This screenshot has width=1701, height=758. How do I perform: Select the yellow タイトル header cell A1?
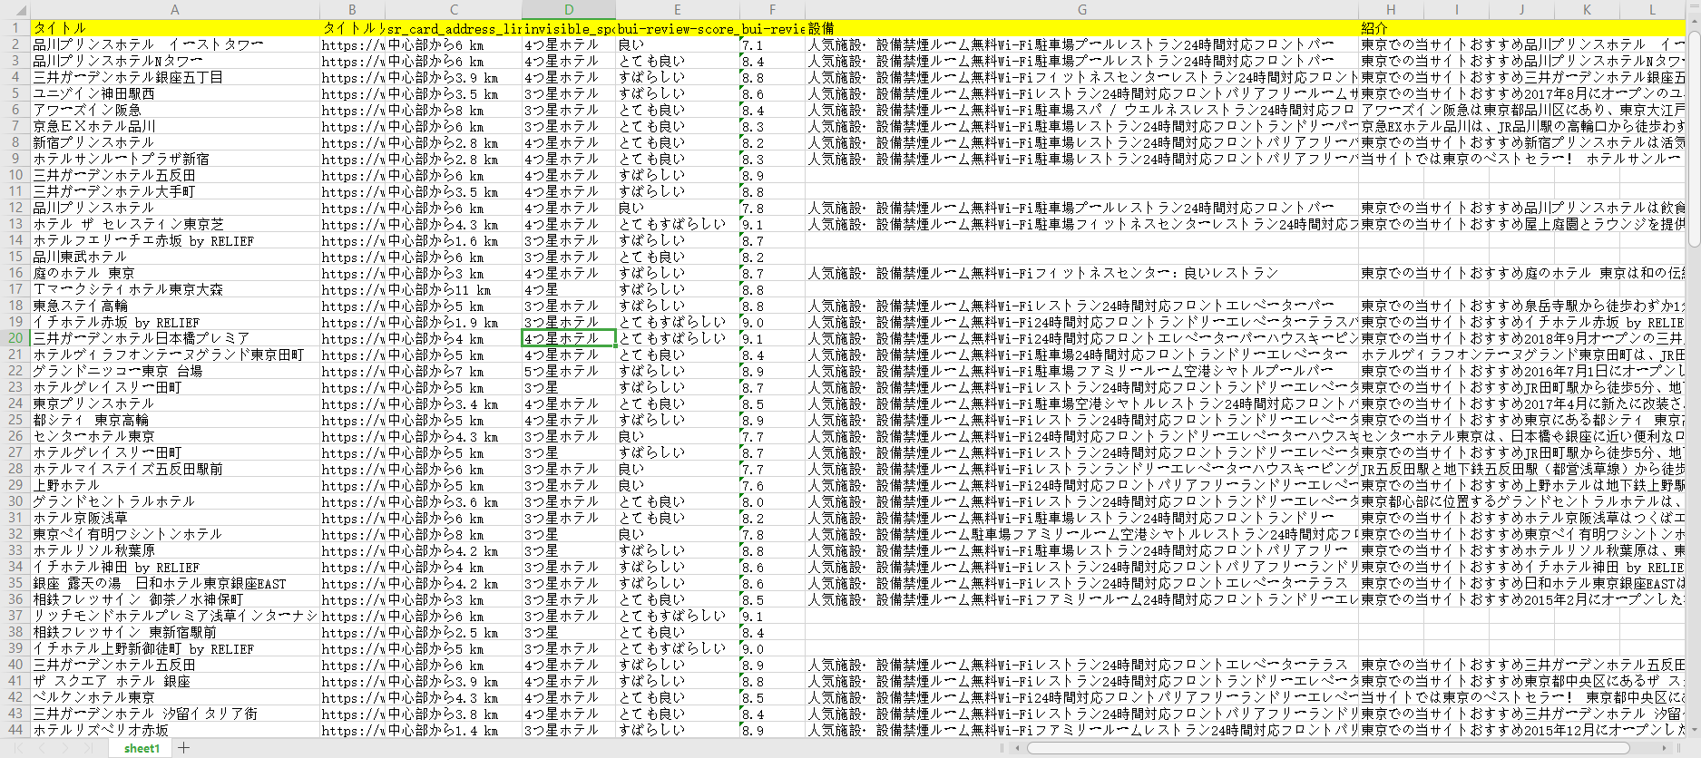pyautogui.click(x=174, y=28)
